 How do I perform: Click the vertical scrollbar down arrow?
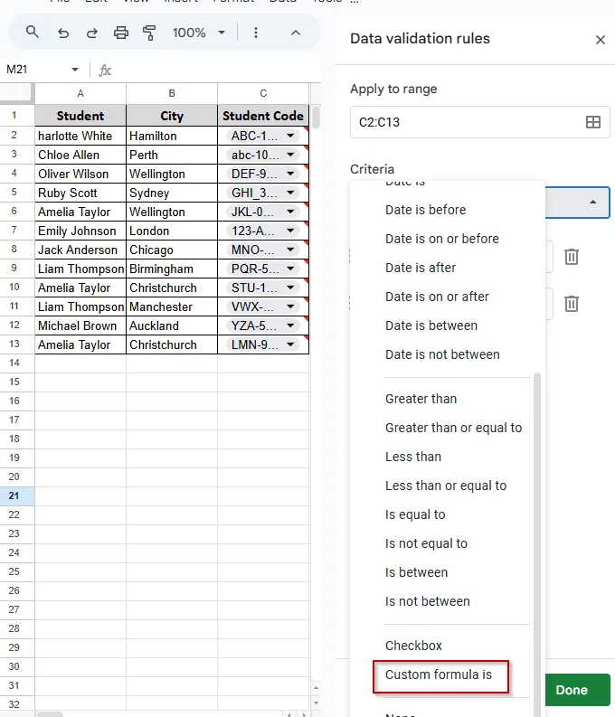316,703
